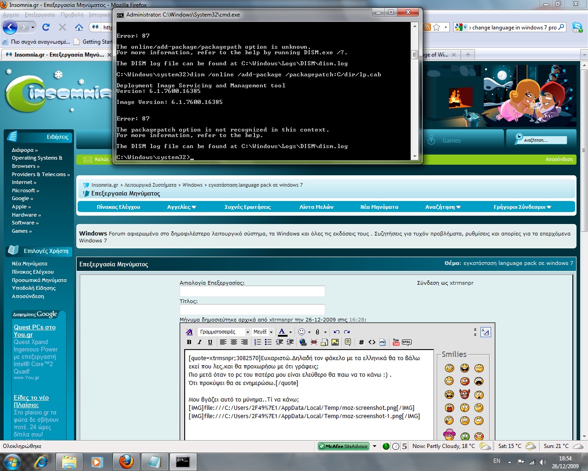588x471 pixels.
Task: Wrap selection in spoiler tags
Action: (407, 342)
